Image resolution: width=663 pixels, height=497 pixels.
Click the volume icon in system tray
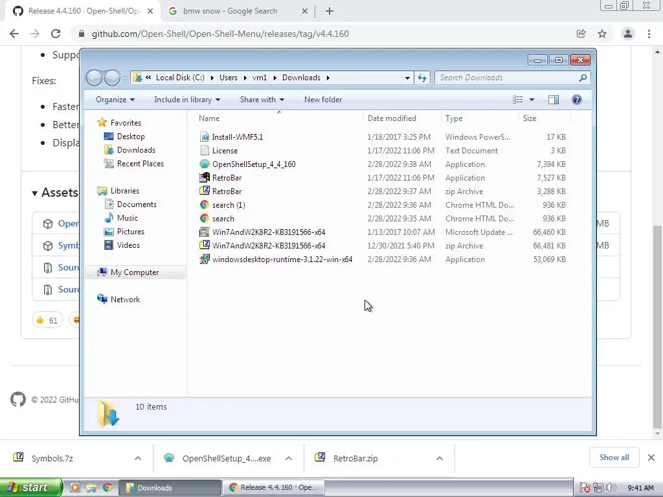coord(611,488)
